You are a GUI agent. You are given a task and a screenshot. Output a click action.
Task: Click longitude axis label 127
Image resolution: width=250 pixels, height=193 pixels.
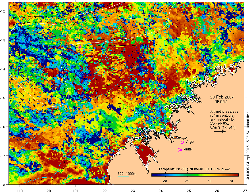click(x=244, y=191)
